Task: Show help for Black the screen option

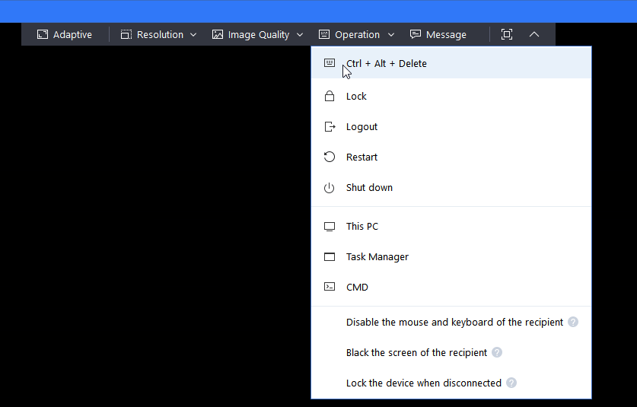Action: (x=497, y=353)
